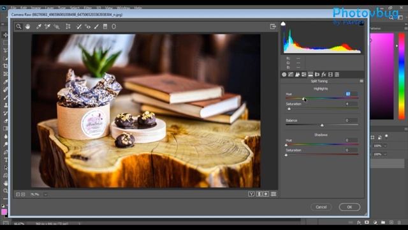Open the Presets panel tab
The height and width of the screenshot is (230, 408).
[x=337, y=75]
